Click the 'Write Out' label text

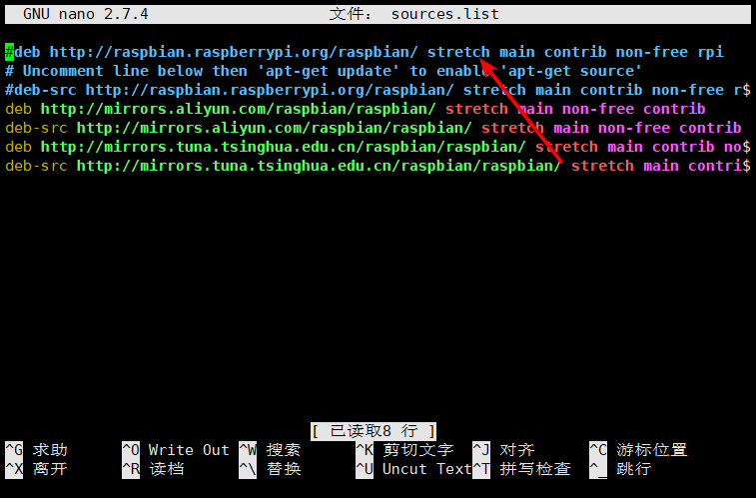189,450
